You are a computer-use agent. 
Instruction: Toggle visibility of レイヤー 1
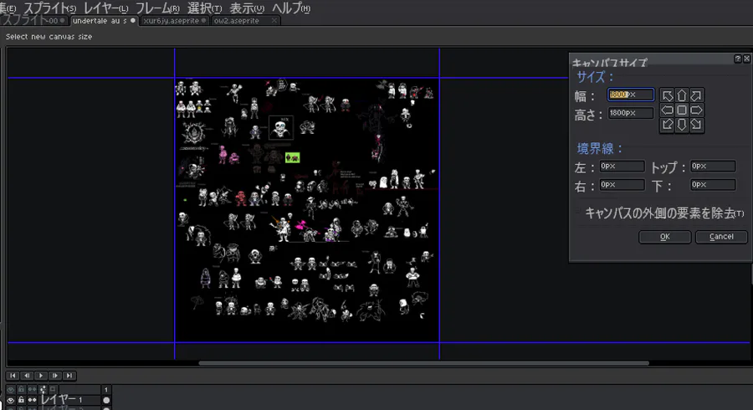pyautogui.click(x=11, y=399)
